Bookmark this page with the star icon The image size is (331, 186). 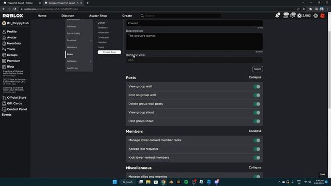[x=304, y=9]
